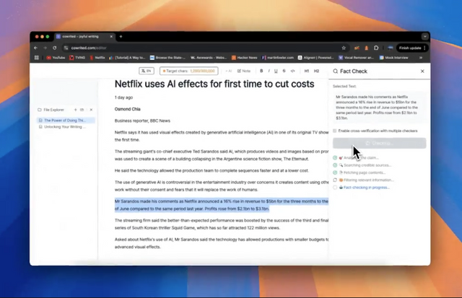Open the Mock Interview bookmark
Screen dimensions: 462x298
click(393, 58)
